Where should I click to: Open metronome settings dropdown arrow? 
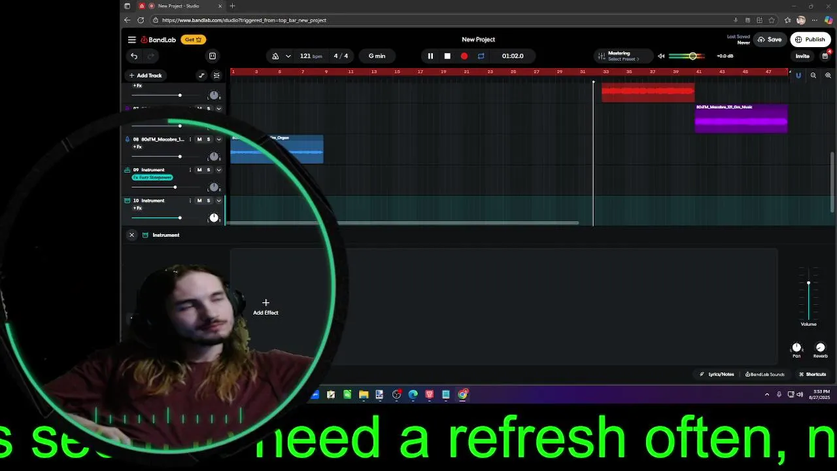(288, 56)
